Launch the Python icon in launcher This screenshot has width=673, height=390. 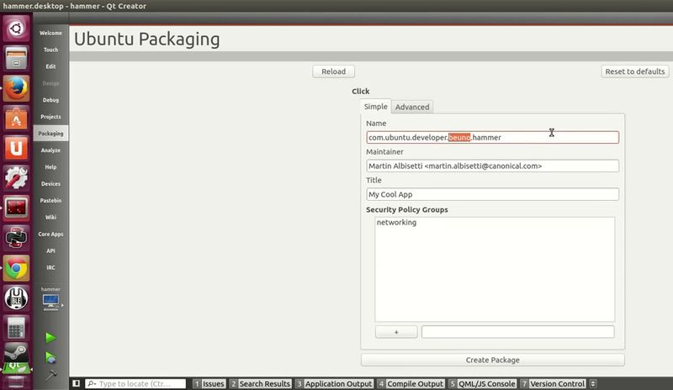click(16, 238)
